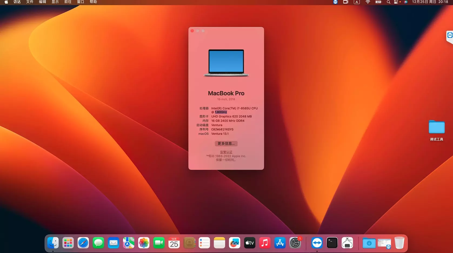Launch TeamViewer from the Dock

(317, 243)
